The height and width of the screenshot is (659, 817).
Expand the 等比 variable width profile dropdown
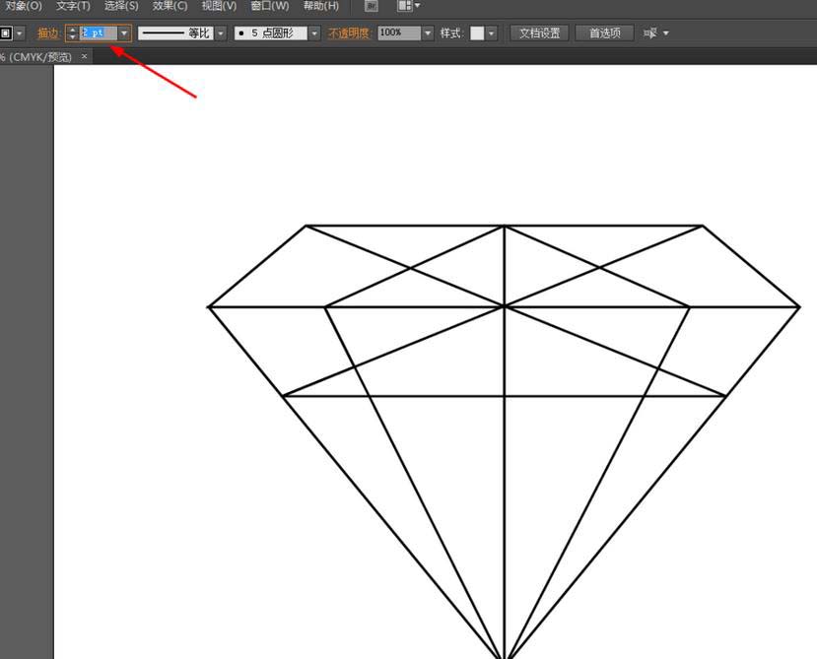click(x=221, y=33)
